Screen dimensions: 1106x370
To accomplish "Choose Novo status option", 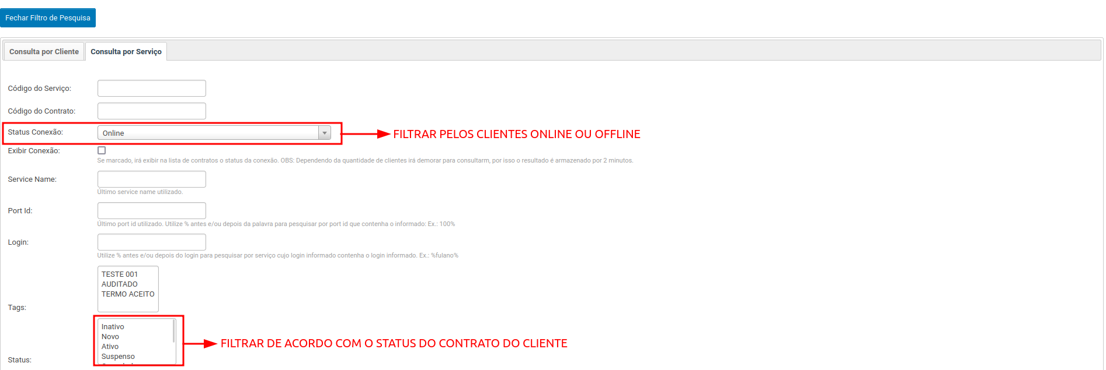I will (x=110, y=337).
